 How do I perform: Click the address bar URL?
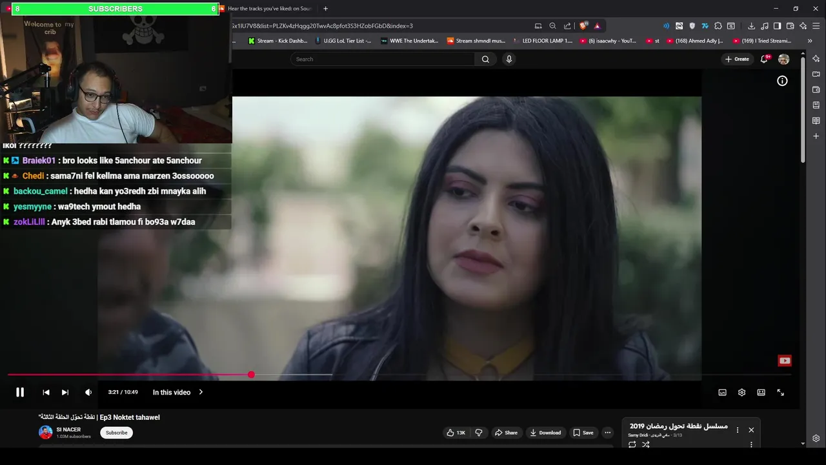pyautogui.click(x=323, y=26)
